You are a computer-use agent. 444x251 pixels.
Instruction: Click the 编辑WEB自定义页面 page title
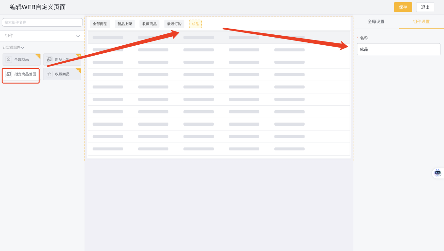click(x=38, y=7)
